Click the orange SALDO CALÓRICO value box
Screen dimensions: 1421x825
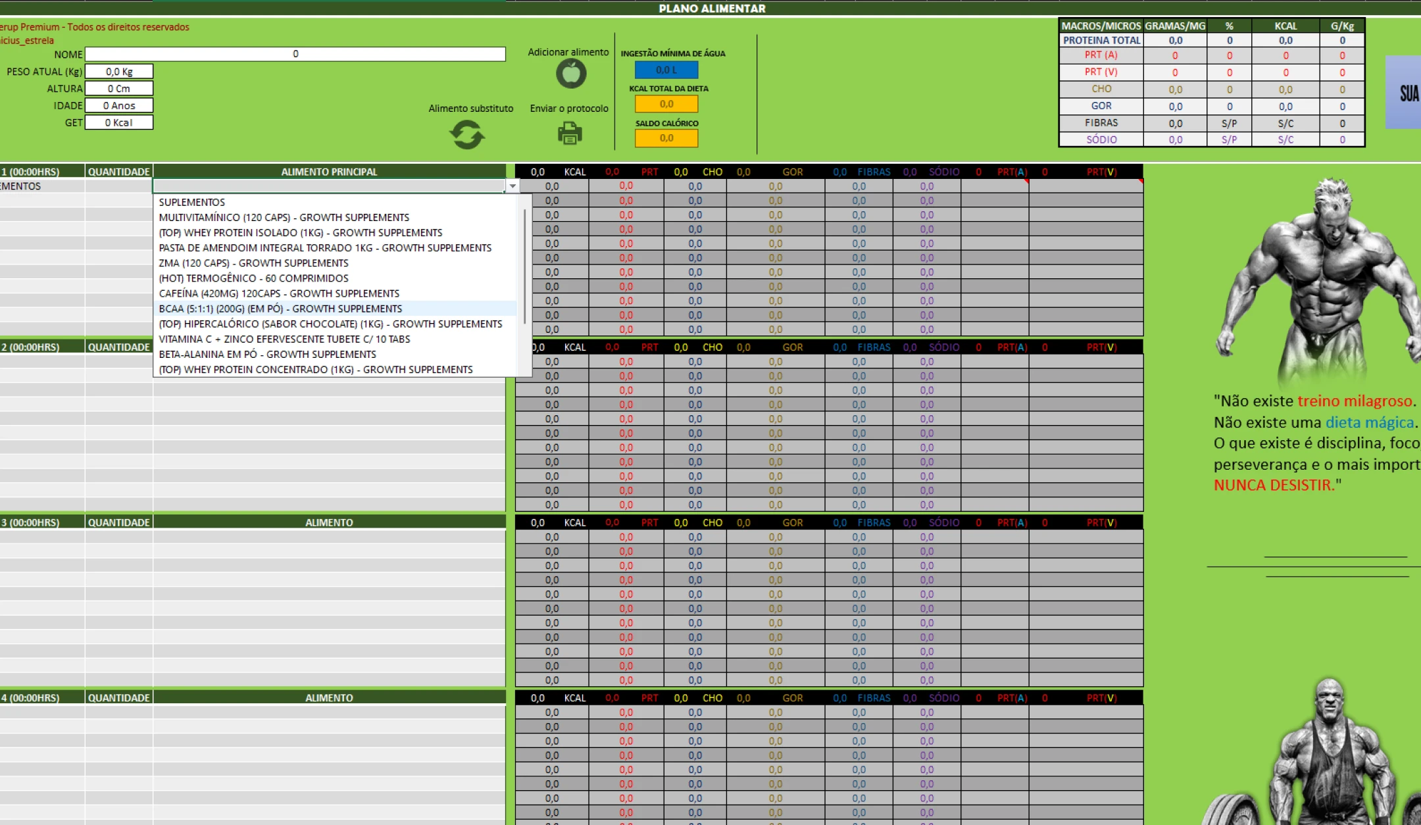coord(666,138)
